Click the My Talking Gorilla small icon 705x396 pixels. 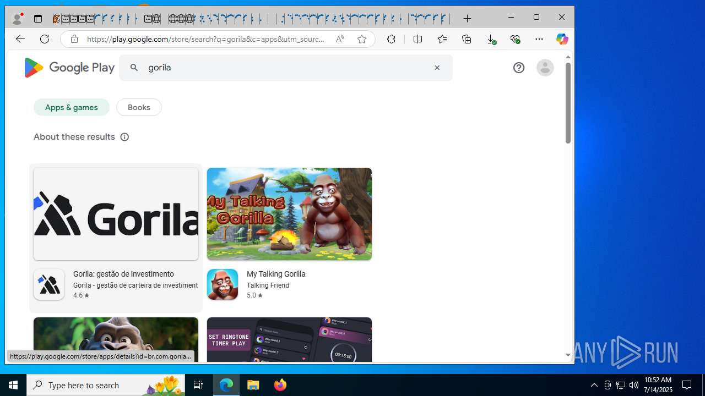(223, 284)
